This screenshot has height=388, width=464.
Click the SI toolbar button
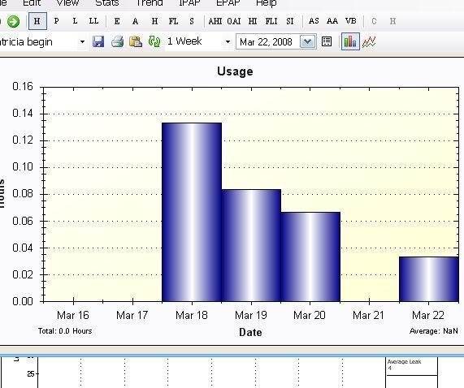coord(290,21)
